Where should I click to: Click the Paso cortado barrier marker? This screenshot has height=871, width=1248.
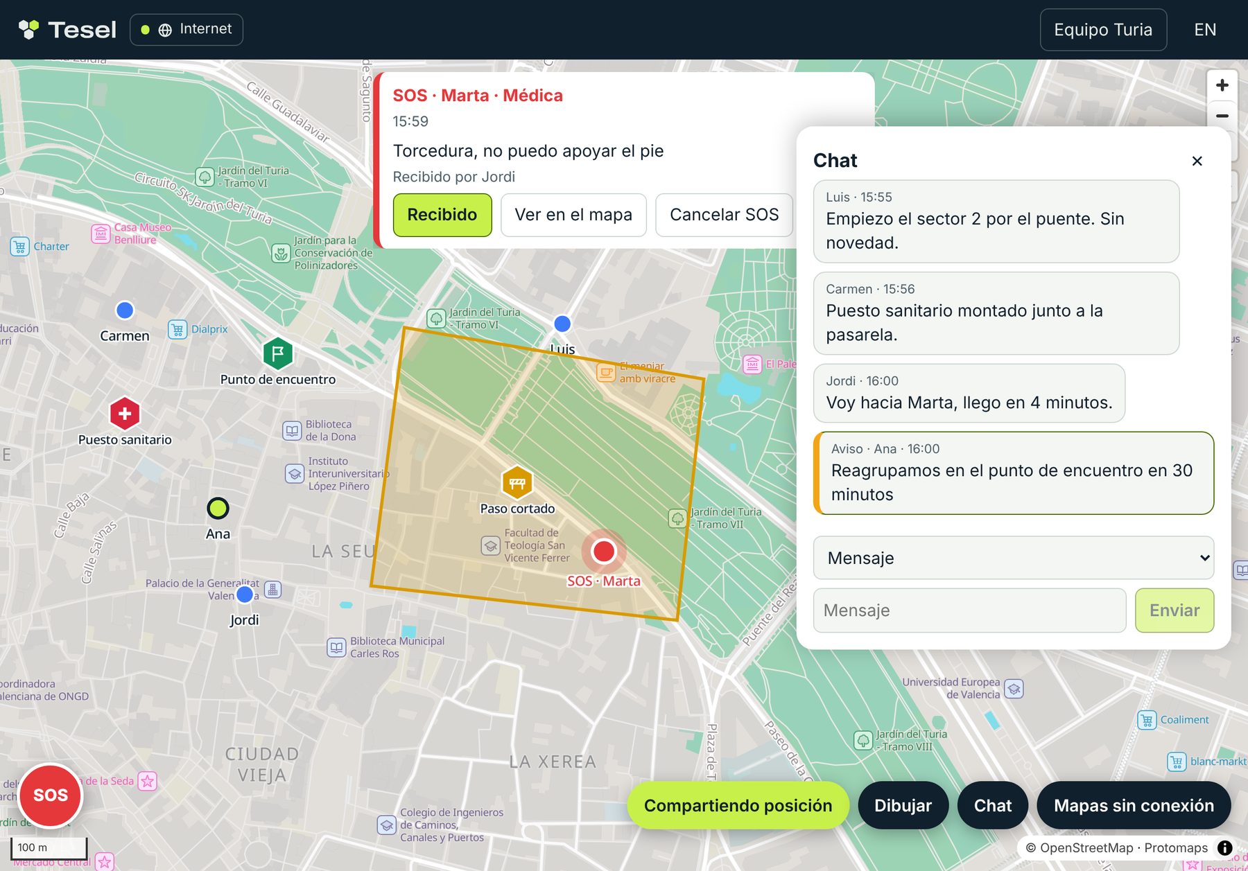[517, 483]
